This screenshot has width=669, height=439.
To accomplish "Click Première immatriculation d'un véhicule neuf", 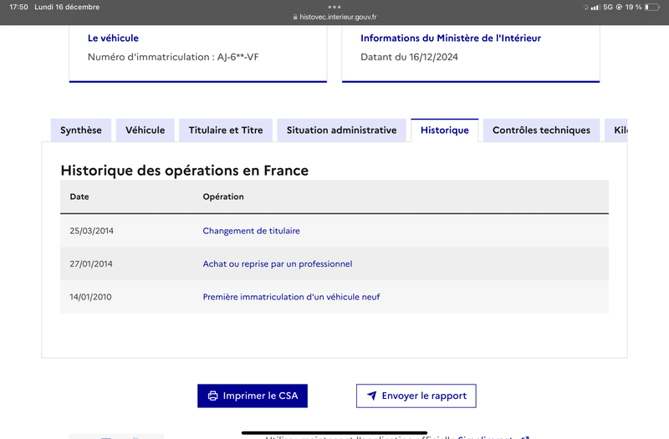I will [291, 297].
